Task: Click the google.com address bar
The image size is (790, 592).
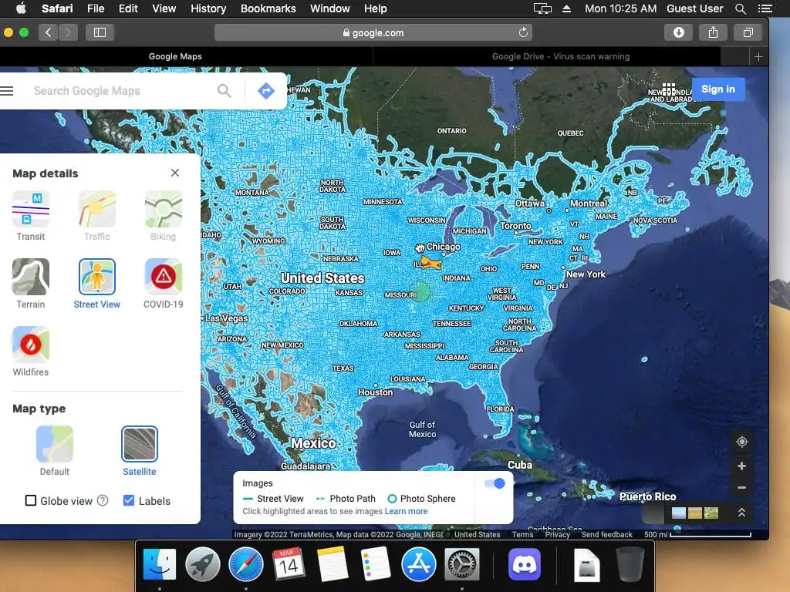Action: 373,32
